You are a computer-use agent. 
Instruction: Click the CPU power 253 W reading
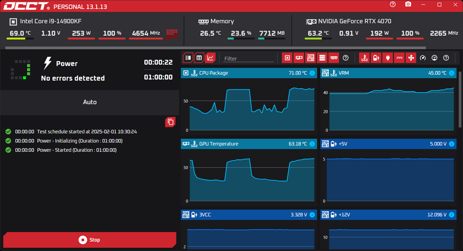(81, 33)
